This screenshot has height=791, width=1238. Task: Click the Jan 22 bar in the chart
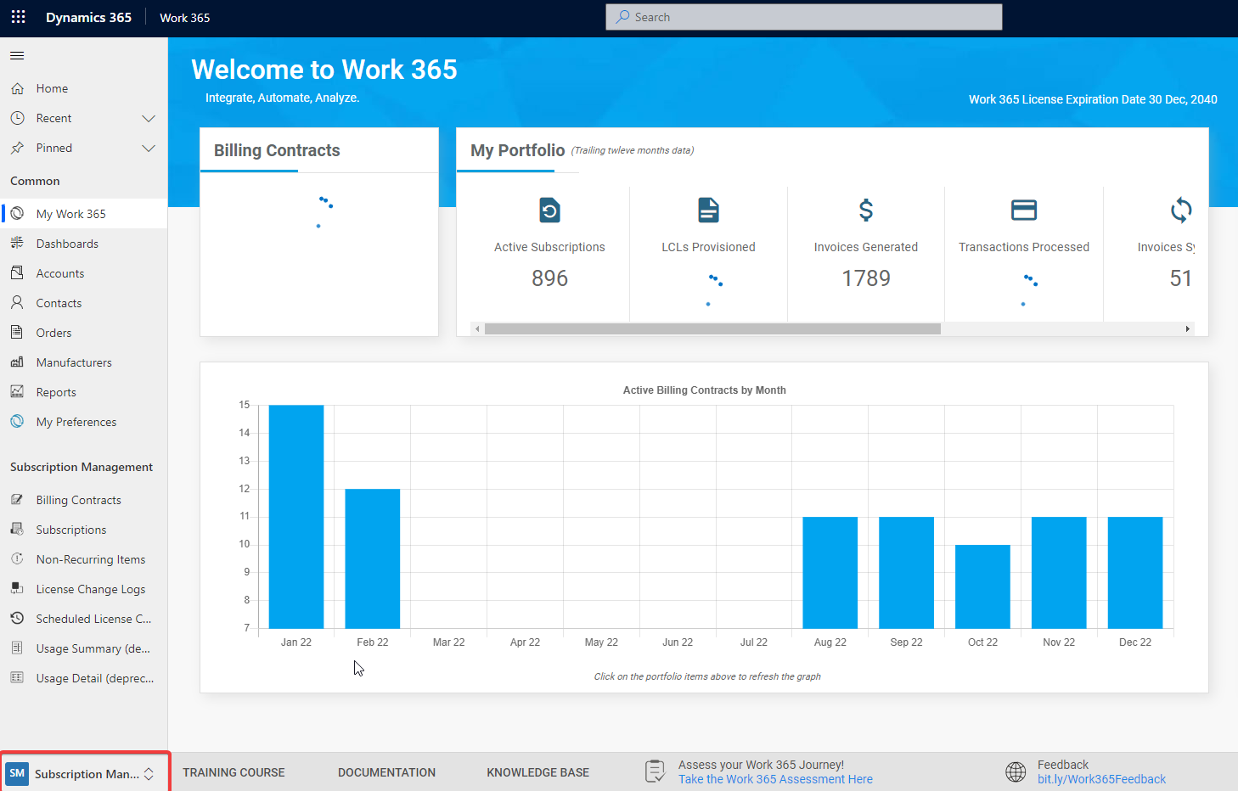(296, 516)
